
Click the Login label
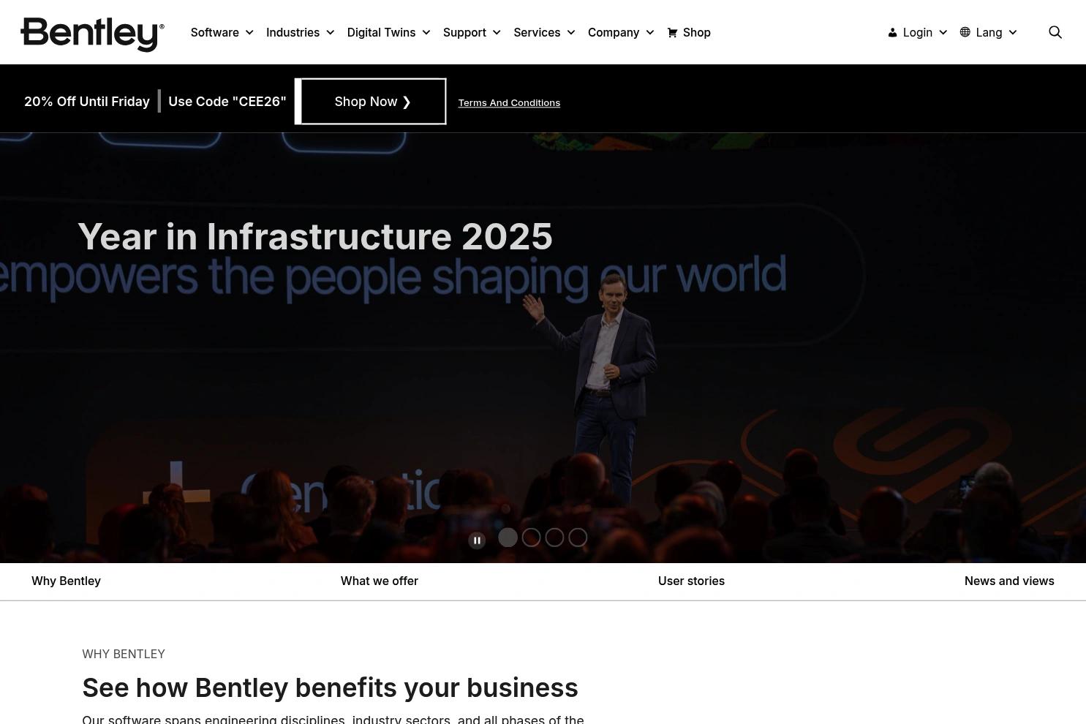point(918,32)
